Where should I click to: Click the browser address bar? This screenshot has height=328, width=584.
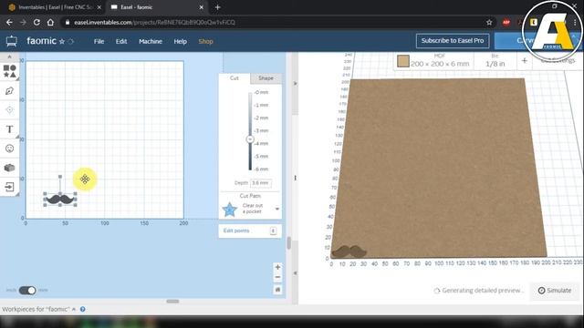[x=274, y=22]
